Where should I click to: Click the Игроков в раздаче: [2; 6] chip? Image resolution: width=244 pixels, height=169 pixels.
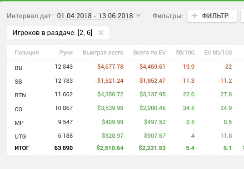click(58, 33)
